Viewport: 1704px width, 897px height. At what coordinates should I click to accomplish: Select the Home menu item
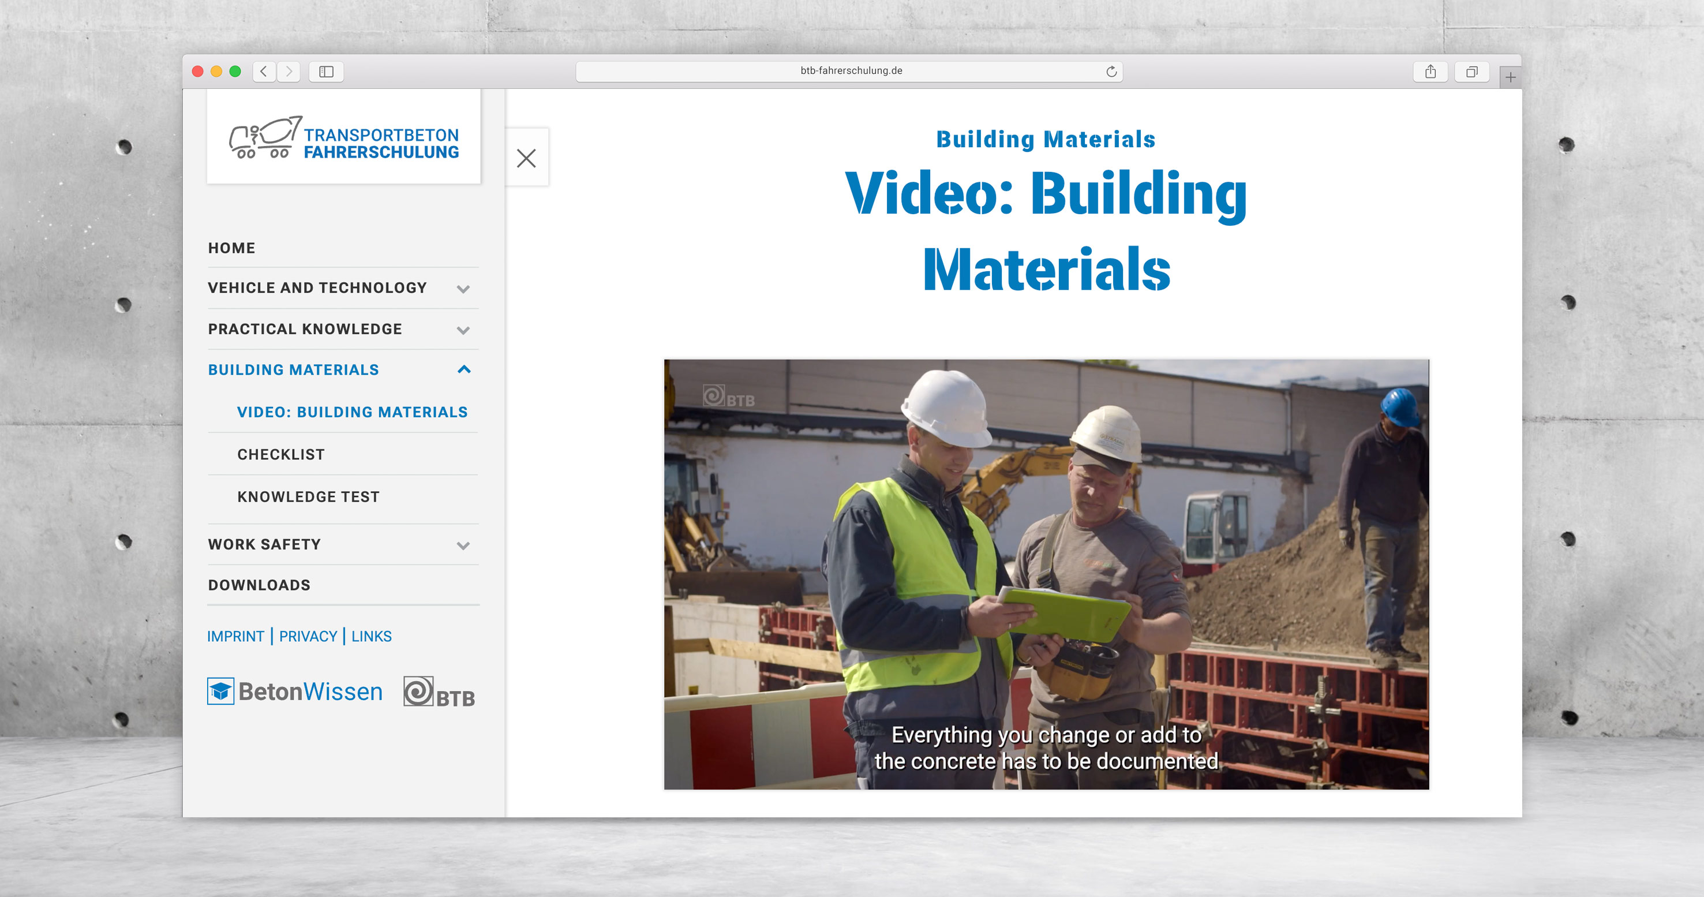coord(232,247)
